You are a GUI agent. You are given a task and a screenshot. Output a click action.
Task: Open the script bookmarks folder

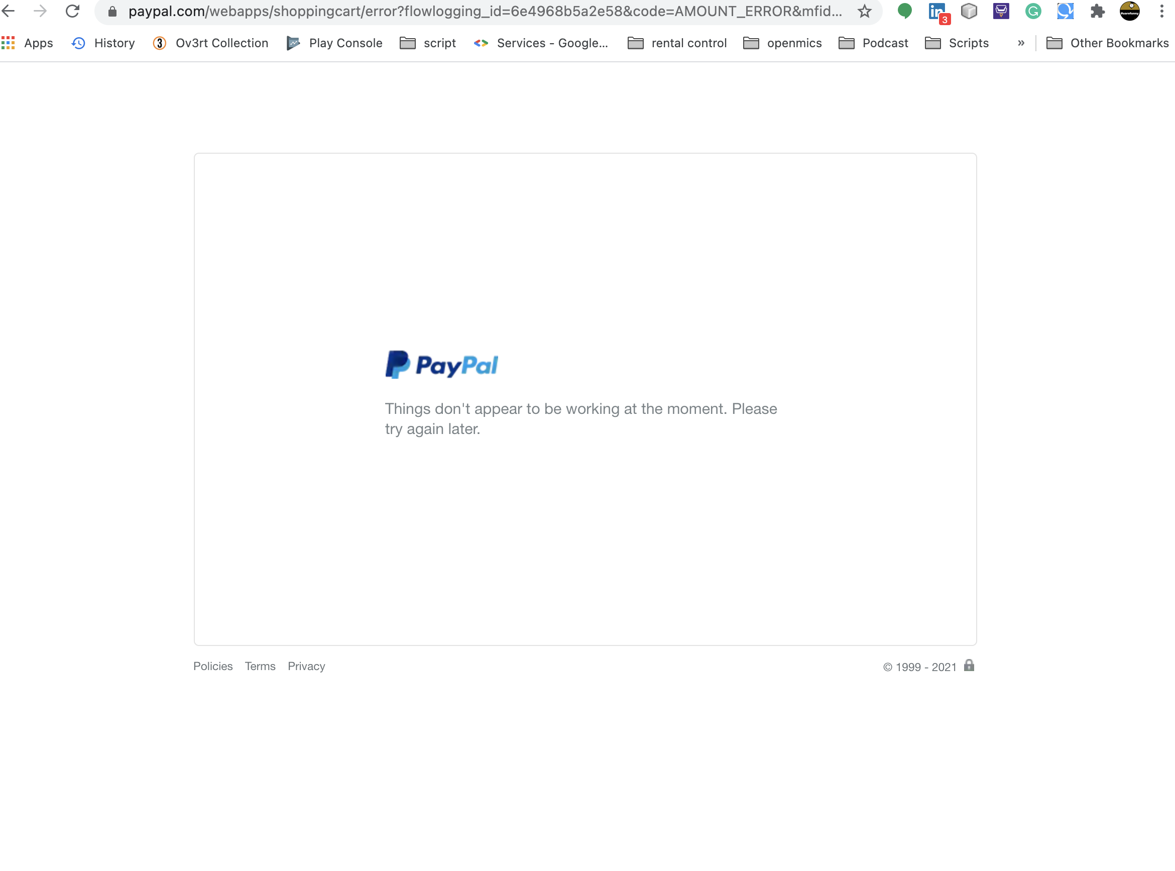tap(428, 43)
